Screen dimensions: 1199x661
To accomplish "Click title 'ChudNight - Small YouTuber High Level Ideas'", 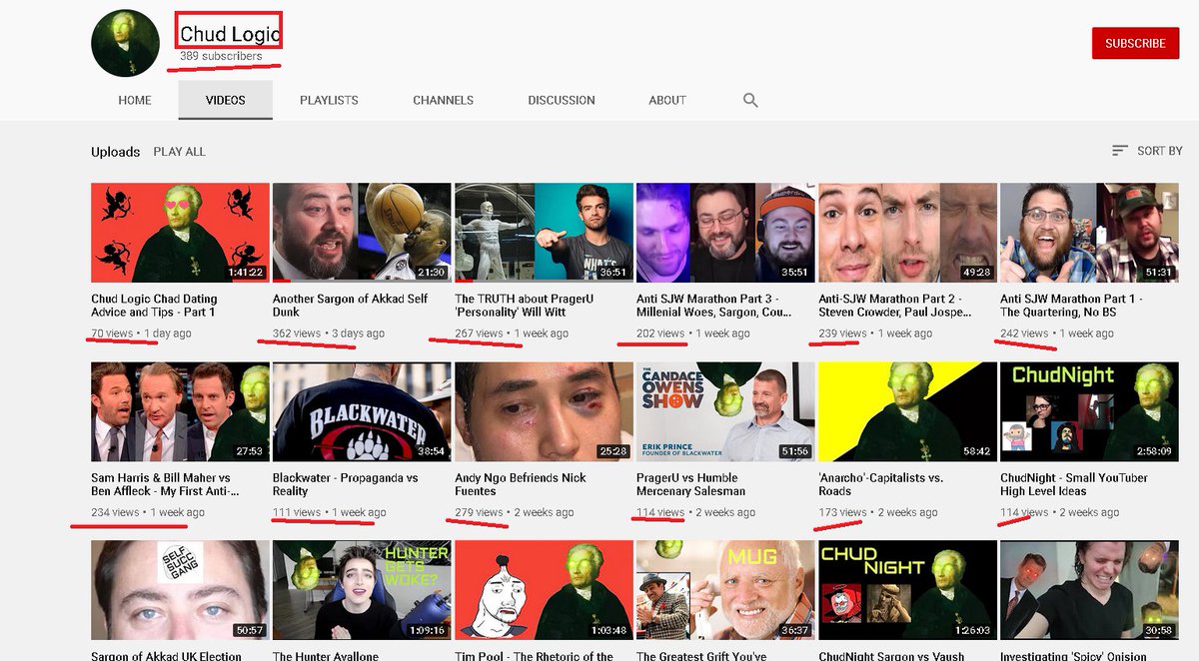I will [x=1074, y=484].
